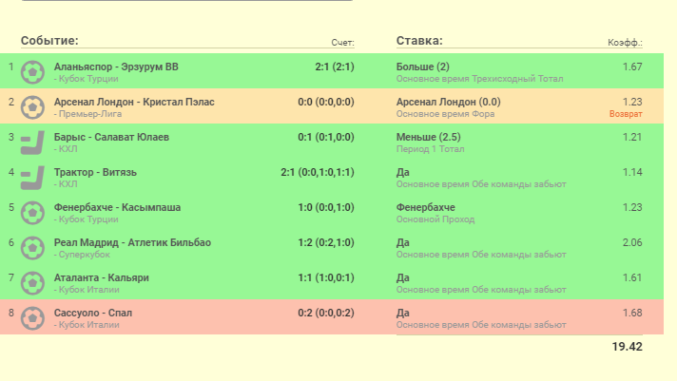This screenshot has width=677, height=381.
Task: Click the Счет: column header
Action: [343, 43]
